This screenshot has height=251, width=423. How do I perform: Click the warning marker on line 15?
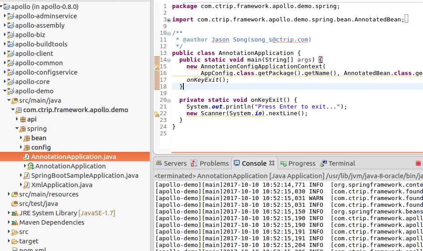tap(157, 67)
